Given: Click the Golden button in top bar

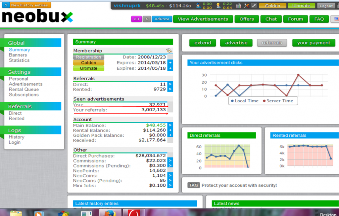Looking at the screenshot, I should coord(272,6).
